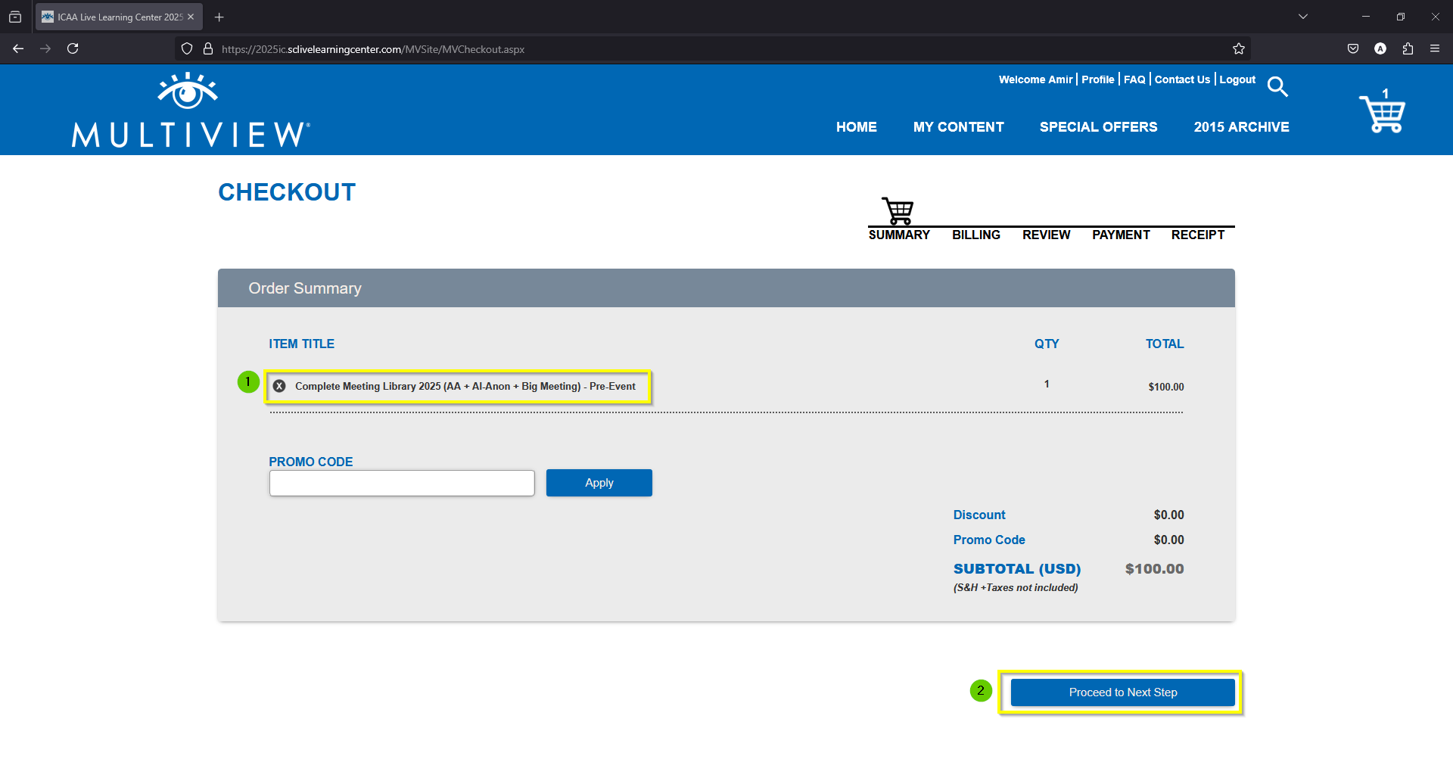Click the S&H taxes not included note

pyautogui.click(x=1016, y=588)
